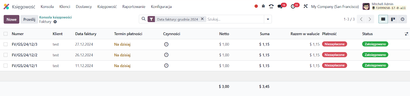Click the wrench and screwdriver tools icon
Viewport: 410px width, 96px height.
(305, 6)
